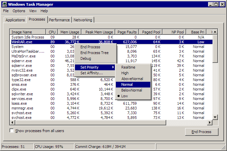This screenshot has width=227, height=151.
Task: Select the svchost.exe row using 5,260 K
Action: (x=111, y=113)
